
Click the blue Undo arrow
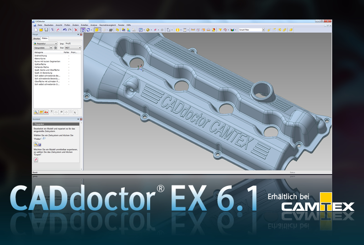(65, 30)
